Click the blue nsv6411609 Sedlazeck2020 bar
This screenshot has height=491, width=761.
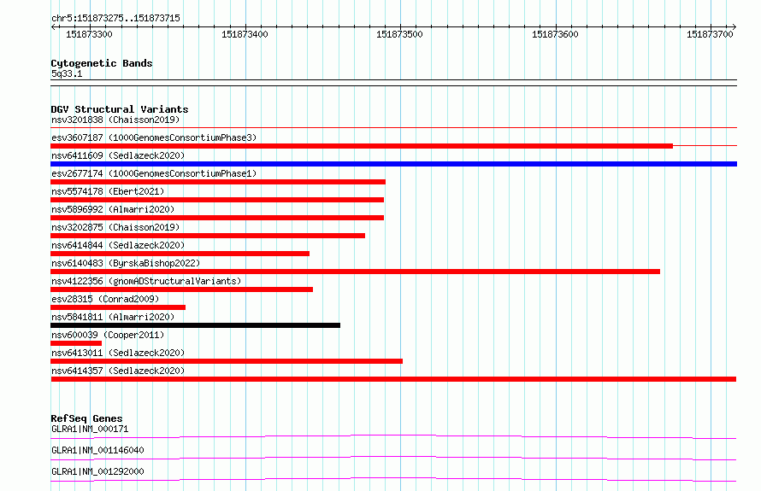393,164
